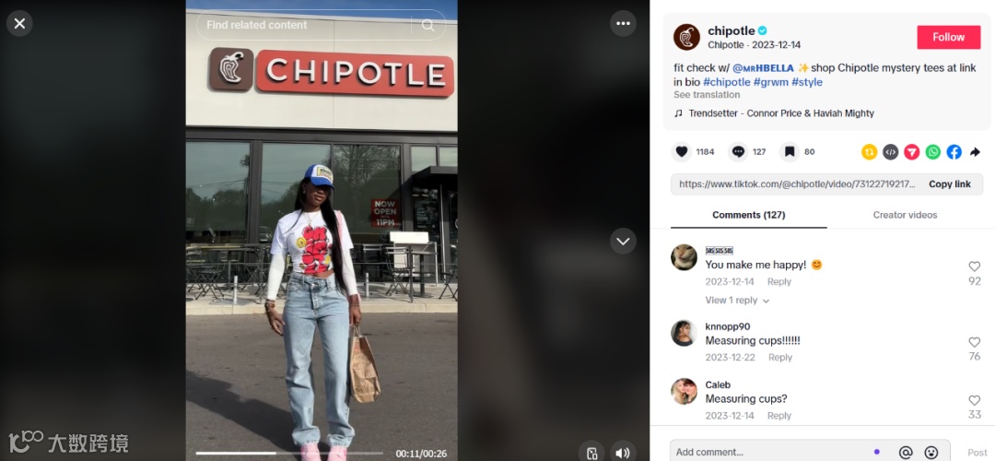The image size is (995, 461).
Task: Click the Copy link button
Action: pos(949,184)
